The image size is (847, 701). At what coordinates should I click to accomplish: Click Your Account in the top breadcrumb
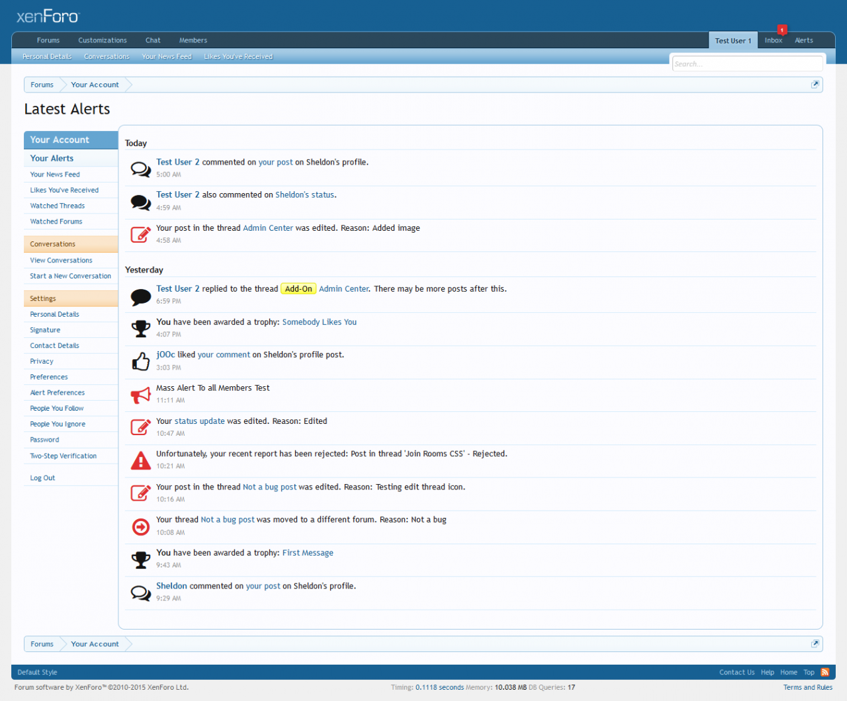pyautogui.click(x=95, y=85)
